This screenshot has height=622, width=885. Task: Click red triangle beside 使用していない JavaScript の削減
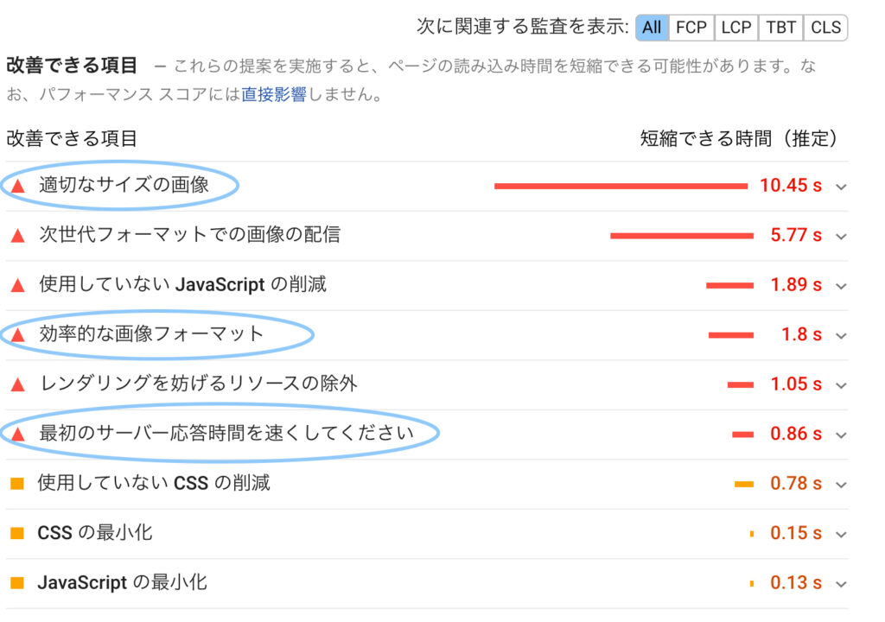(18, 285)
